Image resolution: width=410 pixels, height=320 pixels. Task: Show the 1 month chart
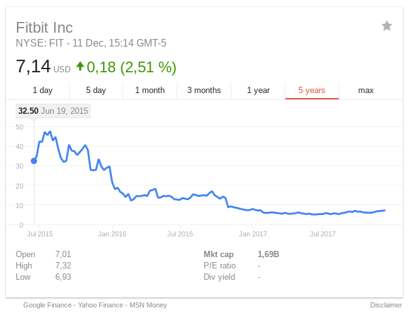coord(150,91)
